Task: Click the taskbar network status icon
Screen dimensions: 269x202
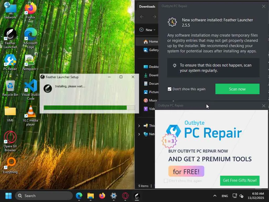Action: (235, 196)
